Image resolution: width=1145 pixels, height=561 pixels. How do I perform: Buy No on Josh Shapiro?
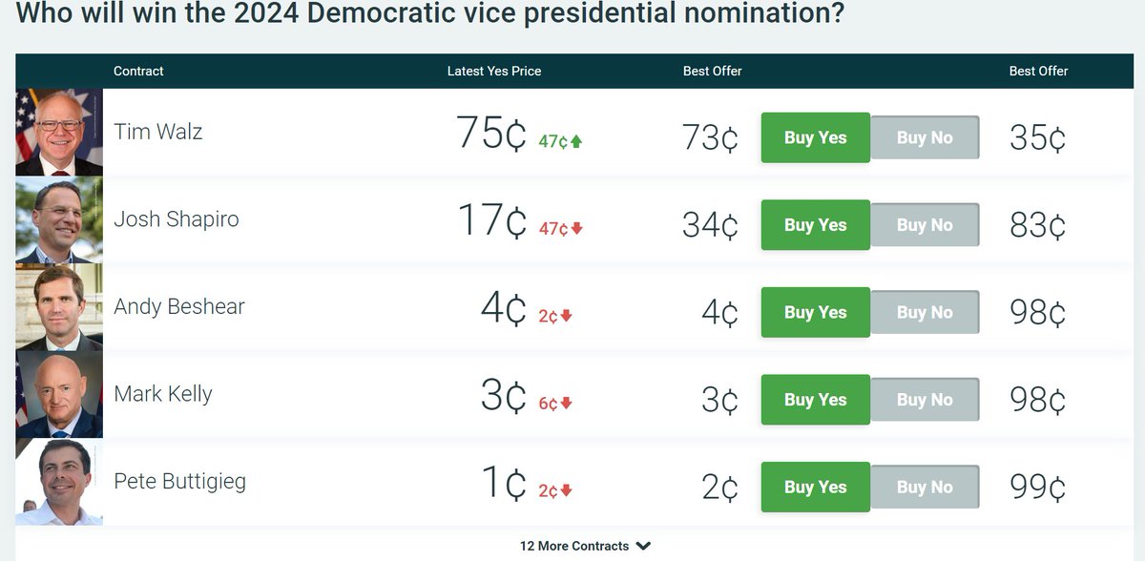point(925,225)
